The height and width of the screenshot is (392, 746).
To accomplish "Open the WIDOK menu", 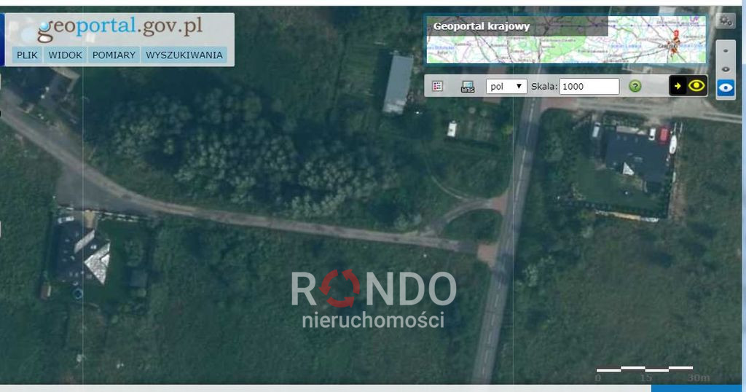I will pos(65,55).
